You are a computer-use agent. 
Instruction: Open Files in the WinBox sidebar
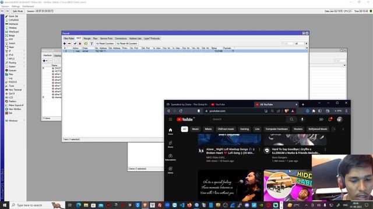click(x=11, y=74)
